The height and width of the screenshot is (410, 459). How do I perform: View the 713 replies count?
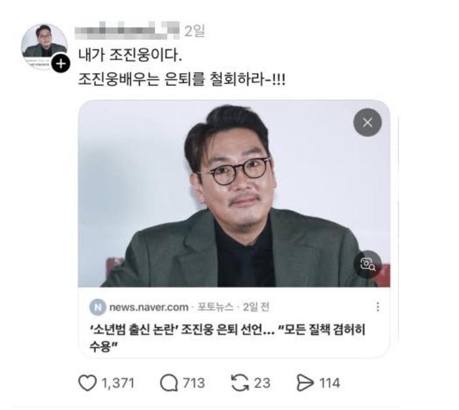[x=194, y=383]
